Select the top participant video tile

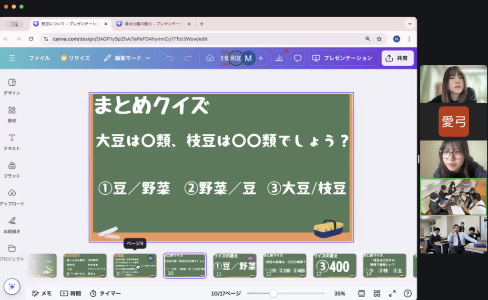(454, 84)
